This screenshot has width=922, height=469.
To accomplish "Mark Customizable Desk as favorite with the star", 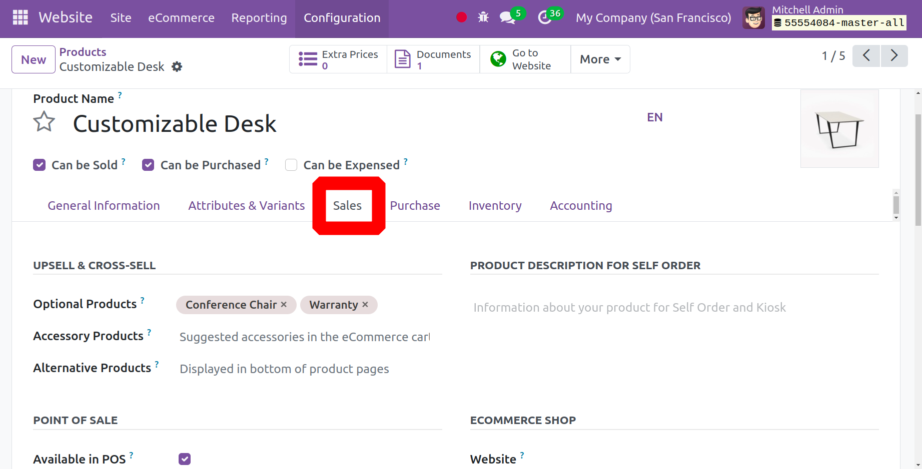I will pos(44,121).
